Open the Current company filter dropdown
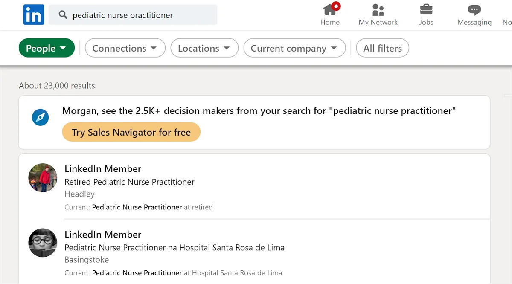Image resolution: width=512 pixels, height=284 pixels. click(x=294, y=48)
